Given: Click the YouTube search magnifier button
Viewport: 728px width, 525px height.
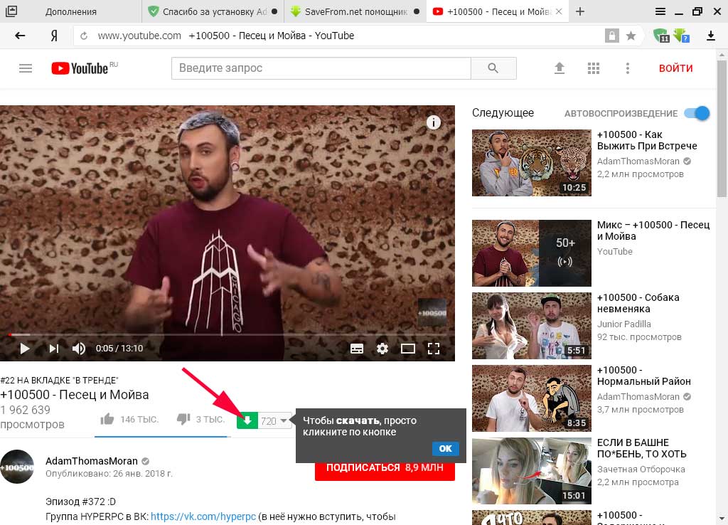Looking at the screenshot, I should point(493,68).
